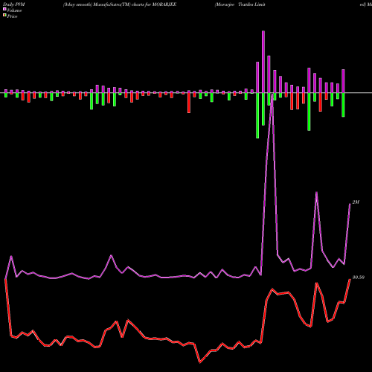Click the 2M volume value label

pos(356,202)
